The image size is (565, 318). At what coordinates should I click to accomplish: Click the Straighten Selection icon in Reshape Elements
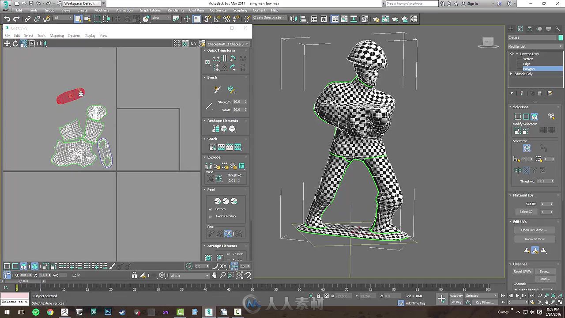click(215, 129)
